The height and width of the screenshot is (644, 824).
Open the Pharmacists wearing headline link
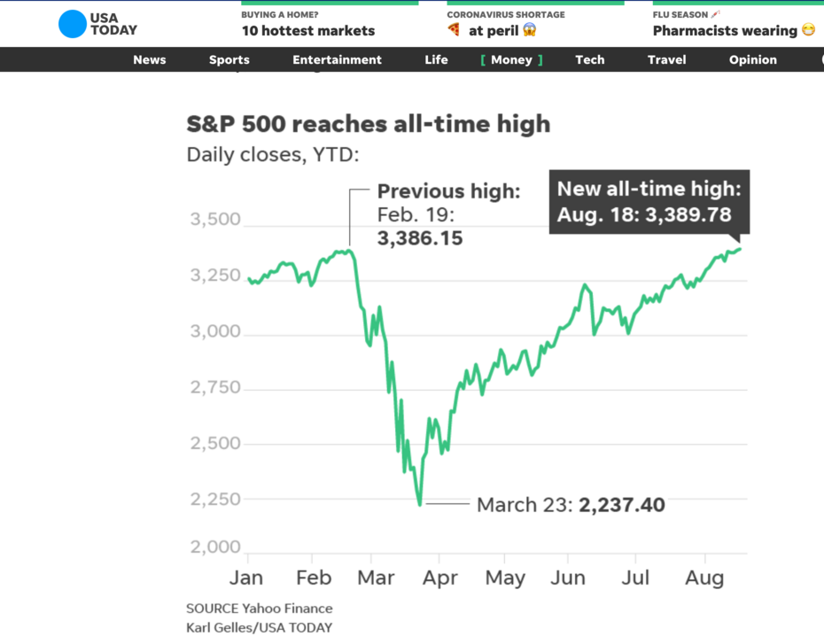(725, 30)
